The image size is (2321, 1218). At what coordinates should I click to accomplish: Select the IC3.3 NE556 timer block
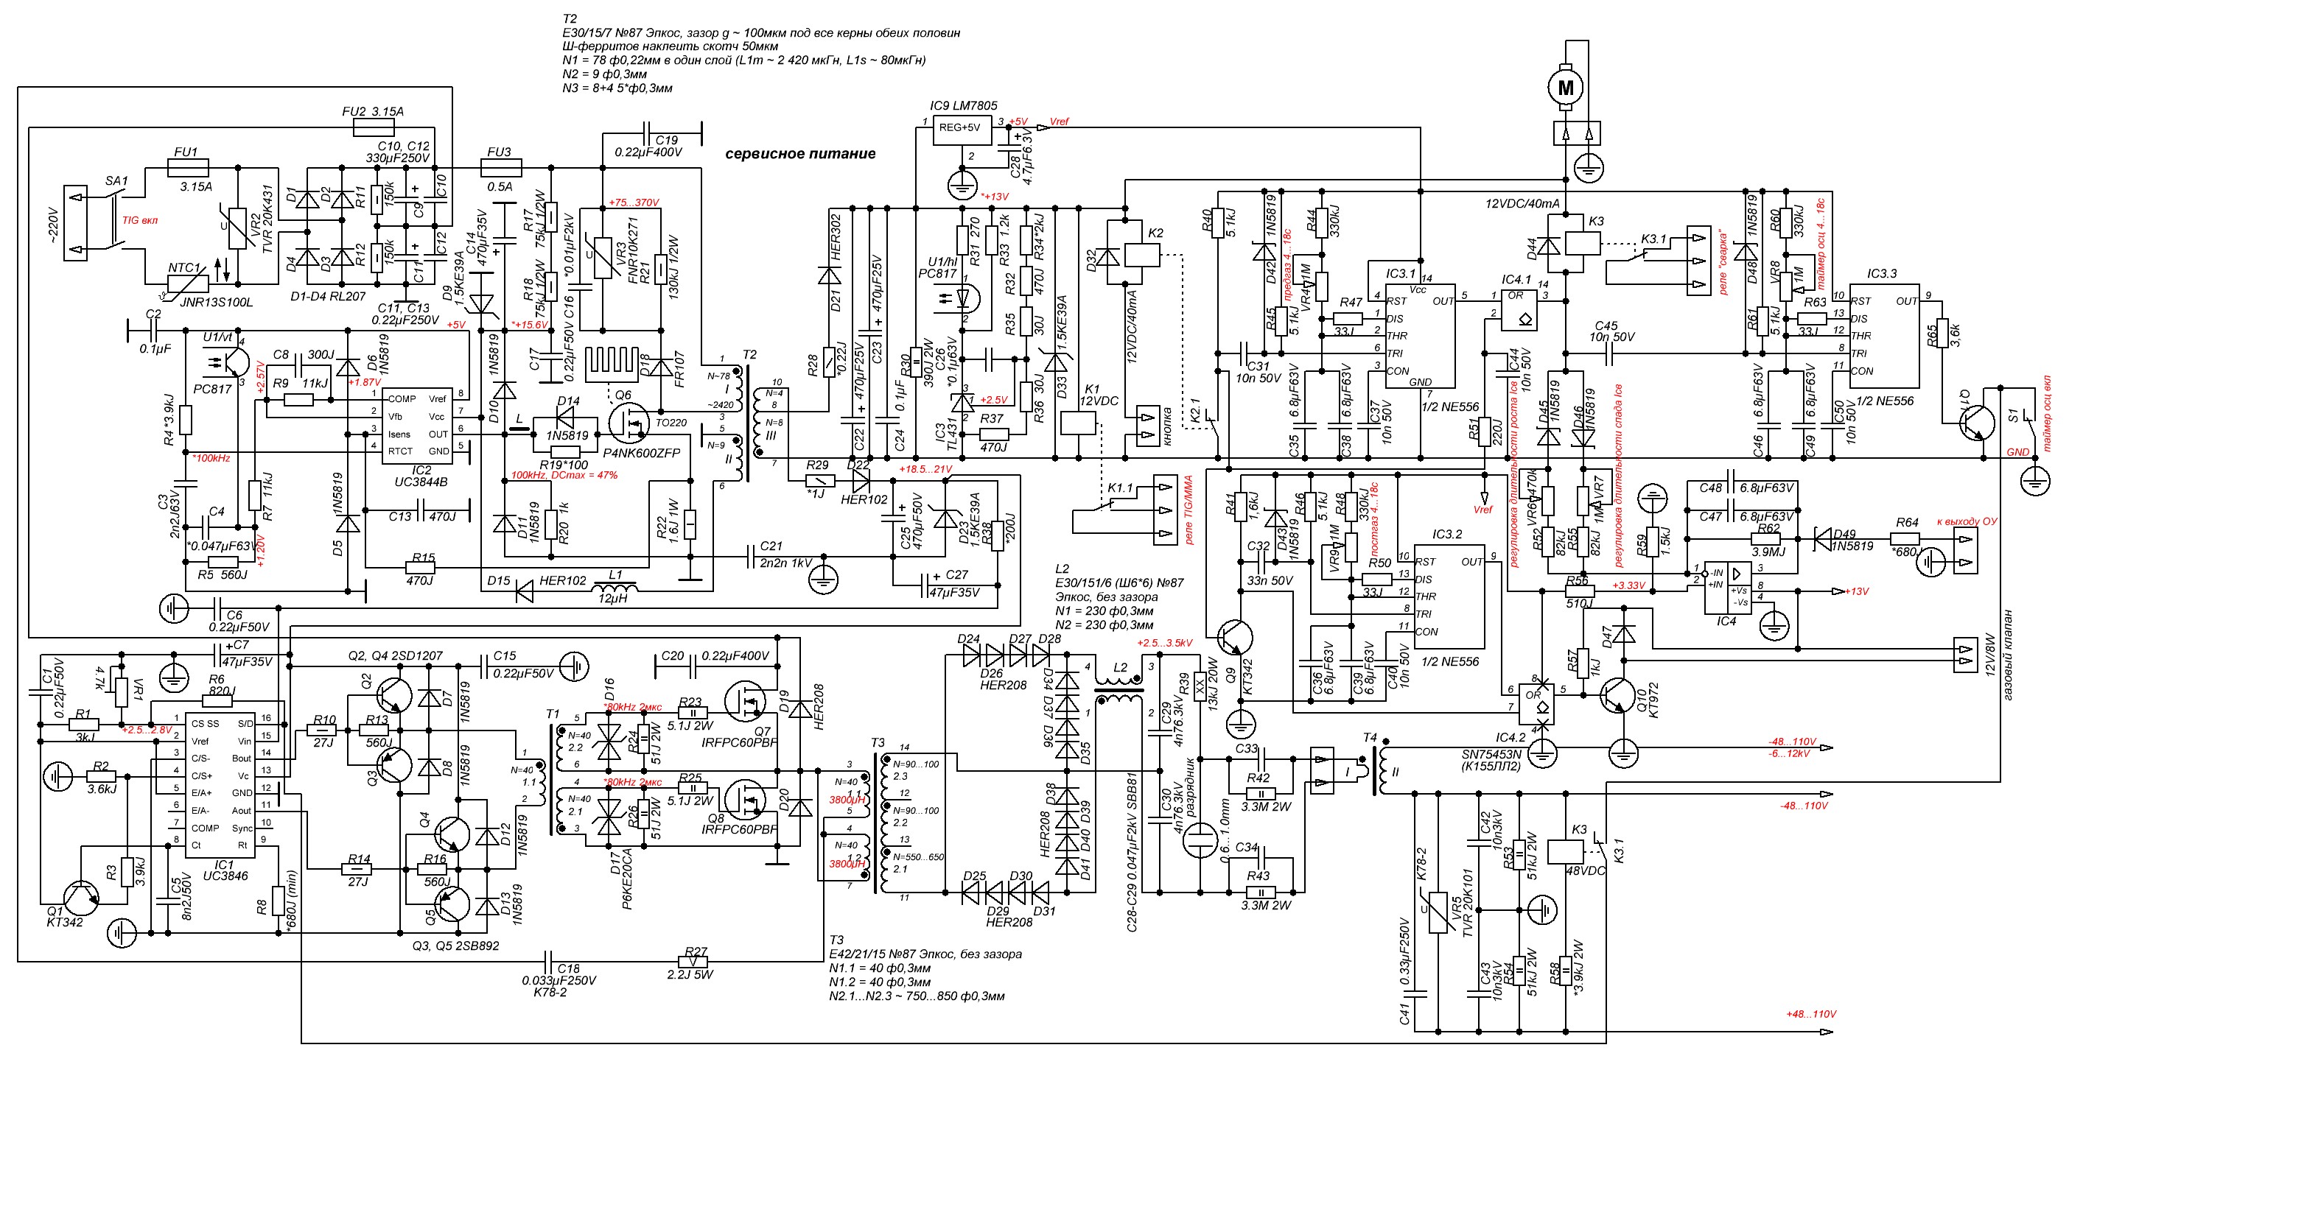pos(1884,335)
